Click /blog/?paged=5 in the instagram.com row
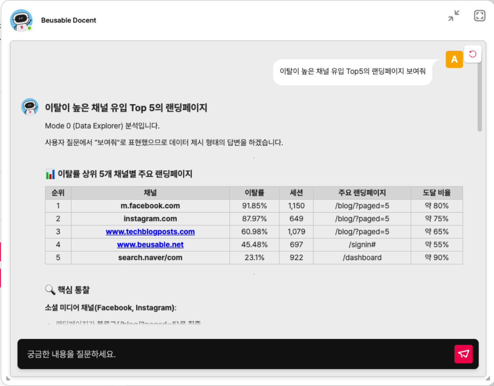 pyautogui.click(x=362, y=219)
